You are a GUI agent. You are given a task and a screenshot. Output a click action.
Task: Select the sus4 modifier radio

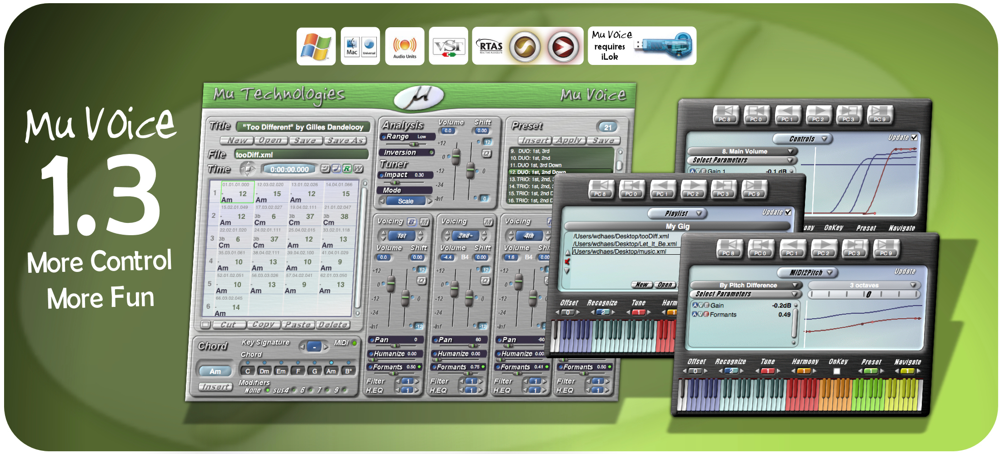(293, 390)
